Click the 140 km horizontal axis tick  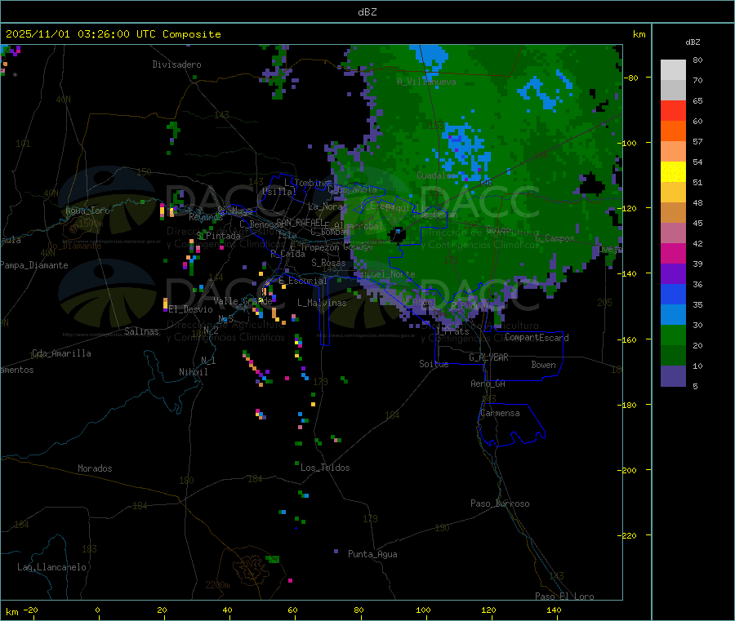(x=554, y=610)
